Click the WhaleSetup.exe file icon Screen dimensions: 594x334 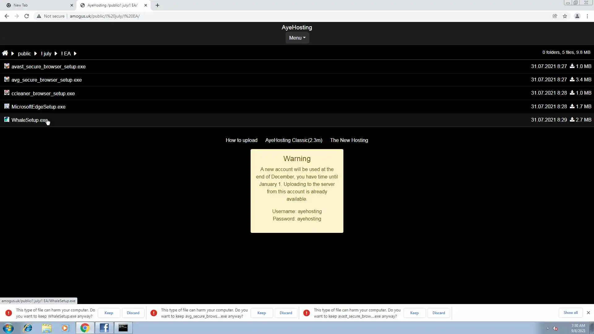coord(6,120)
